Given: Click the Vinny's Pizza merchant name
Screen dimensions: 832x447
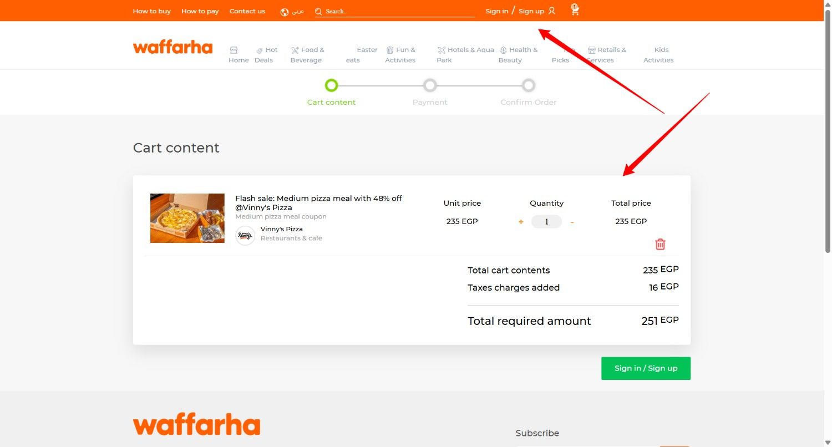Looking at the screenshot, I should [x=282, y=229].
